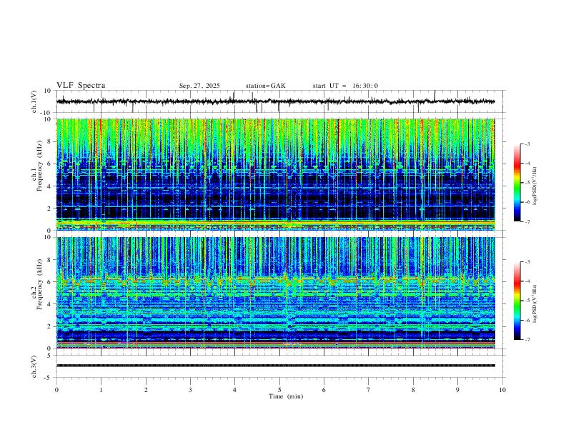This screenshot has width=566, height=437.
Task: Click time axis tick label '8'
Action: (x=413, y=390)
